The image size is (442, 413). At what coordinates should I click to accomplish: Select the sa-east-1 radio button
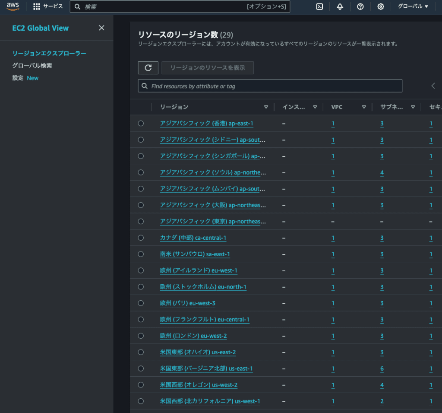tap(141, 254)
